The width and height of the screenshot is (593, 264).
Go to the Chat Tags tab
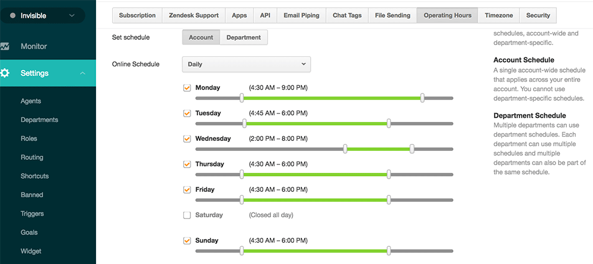(x=347, y=15)
